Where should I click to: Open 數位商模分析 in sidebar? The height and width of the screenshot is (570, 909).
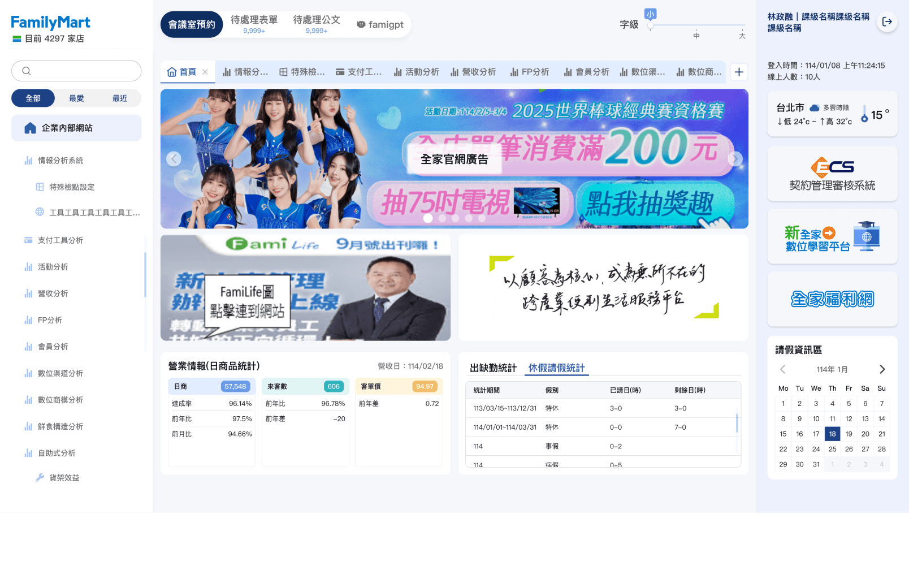coord(60,400)
